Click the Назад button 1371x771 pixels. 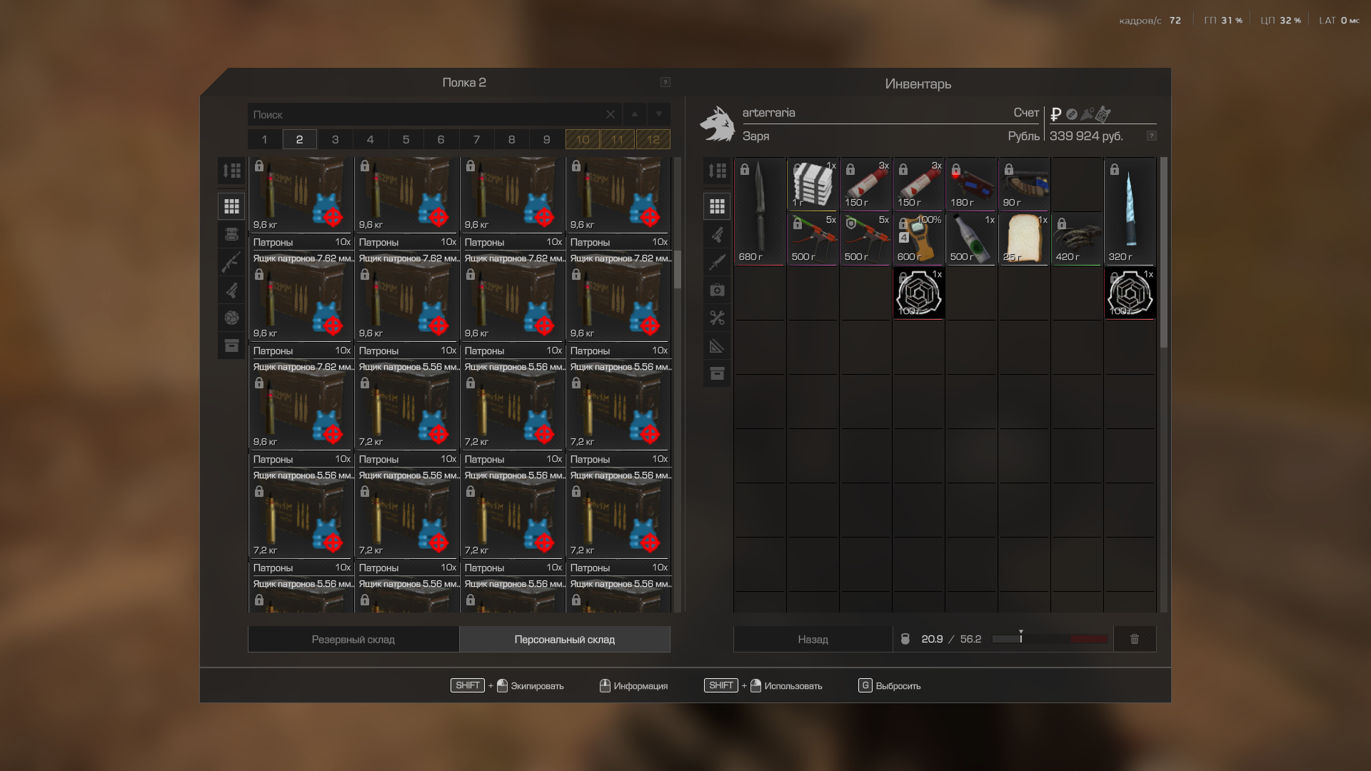(x=813, y=639)
